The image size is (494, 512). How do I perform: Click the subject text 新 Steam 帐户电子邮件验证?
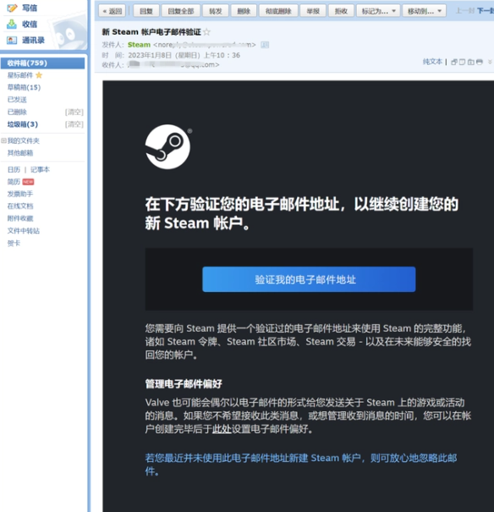(x=151, y=32)
